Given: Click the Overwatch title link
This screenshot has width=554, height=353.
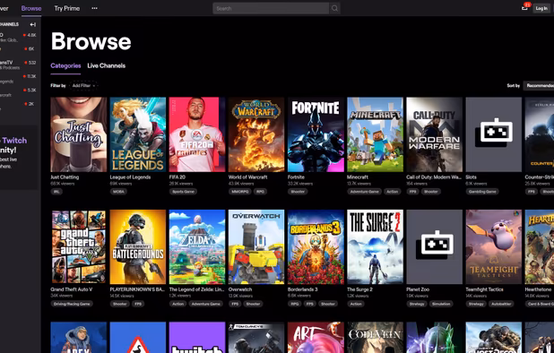Looking at the screenshot, I should pyautogui.click(x=240, y=289).
